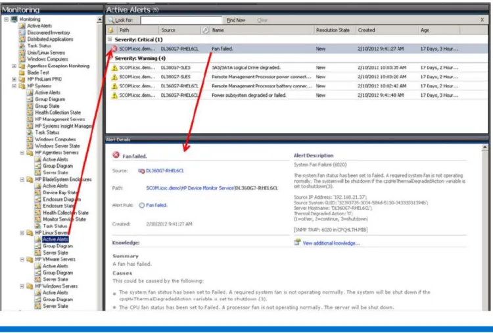The width and height of the screenshot is (493, 333).
Task: Click Server State icon under HP Windows Servers
Action: (x=37, y=306)
